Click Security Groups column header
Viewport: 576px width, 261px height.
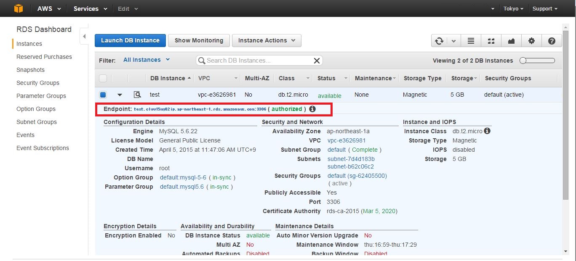[508, 78]
